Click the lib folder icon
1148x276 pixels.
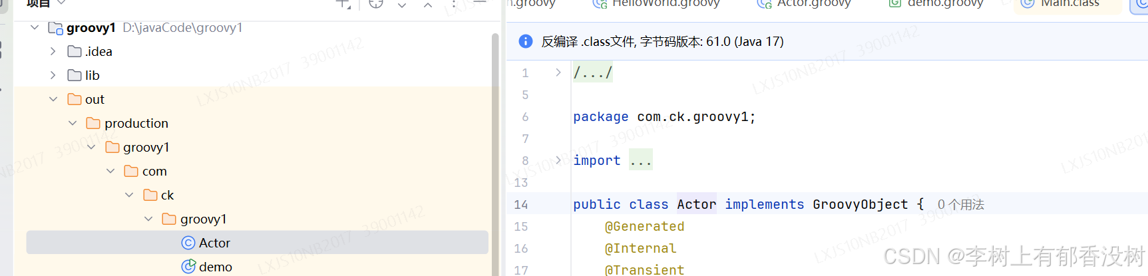[x=75, y=75]
